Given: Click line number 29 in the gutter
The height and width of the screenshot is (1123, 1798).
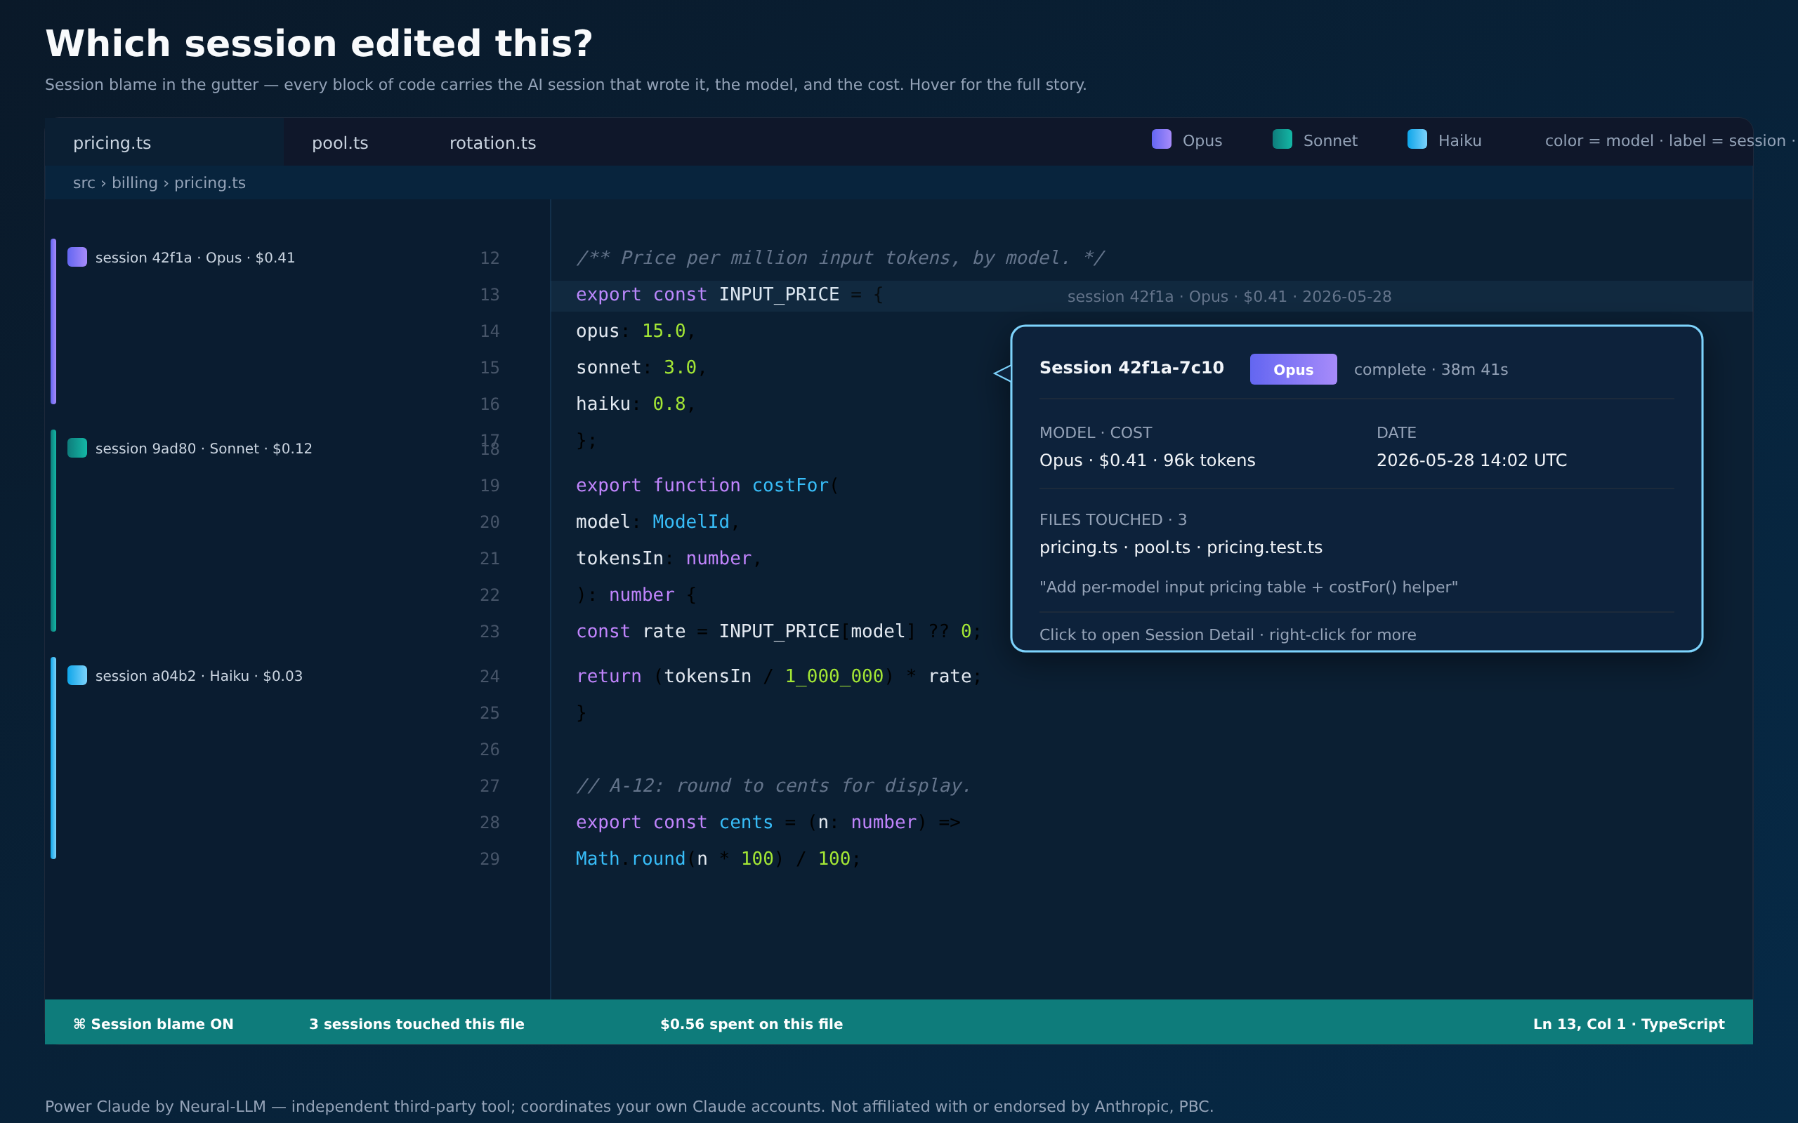Looking at the screenshot, I should (x=490, y=859).
